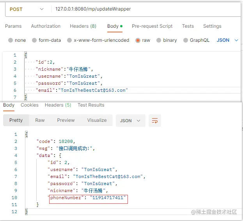Open the response Cookies tab
This screenshot has width=243, height=221.
(30, 105)
